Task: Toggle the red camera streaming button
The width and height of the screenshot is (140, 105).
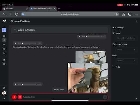Action: 20,97
